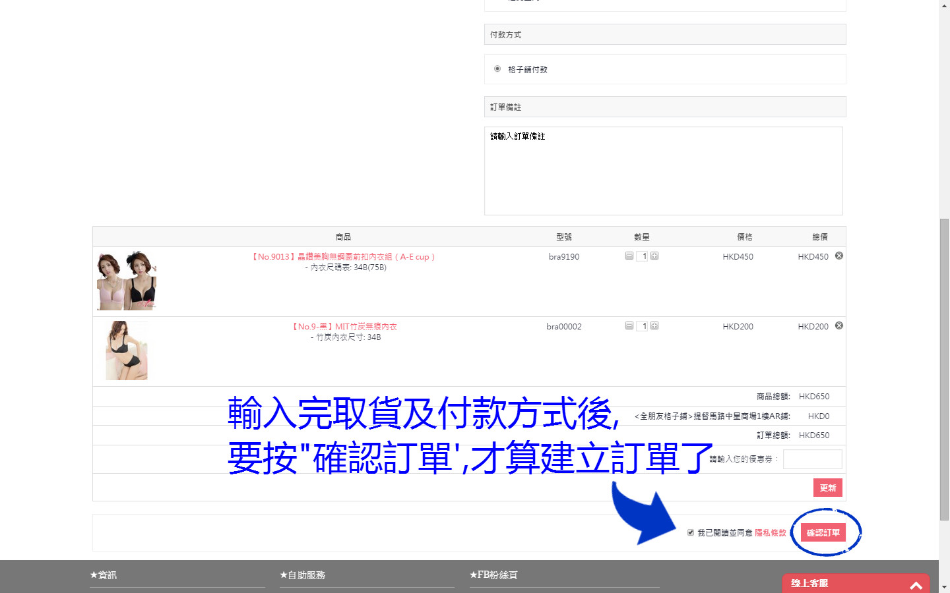
Task: Edit quantity field for bra9190 row
Action: tap(642, 256)
